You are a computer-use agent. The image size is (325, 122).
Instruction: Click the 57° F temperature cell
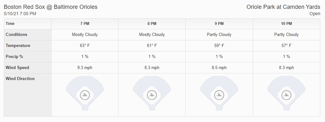pyautogui.click(x=286, y=45)
